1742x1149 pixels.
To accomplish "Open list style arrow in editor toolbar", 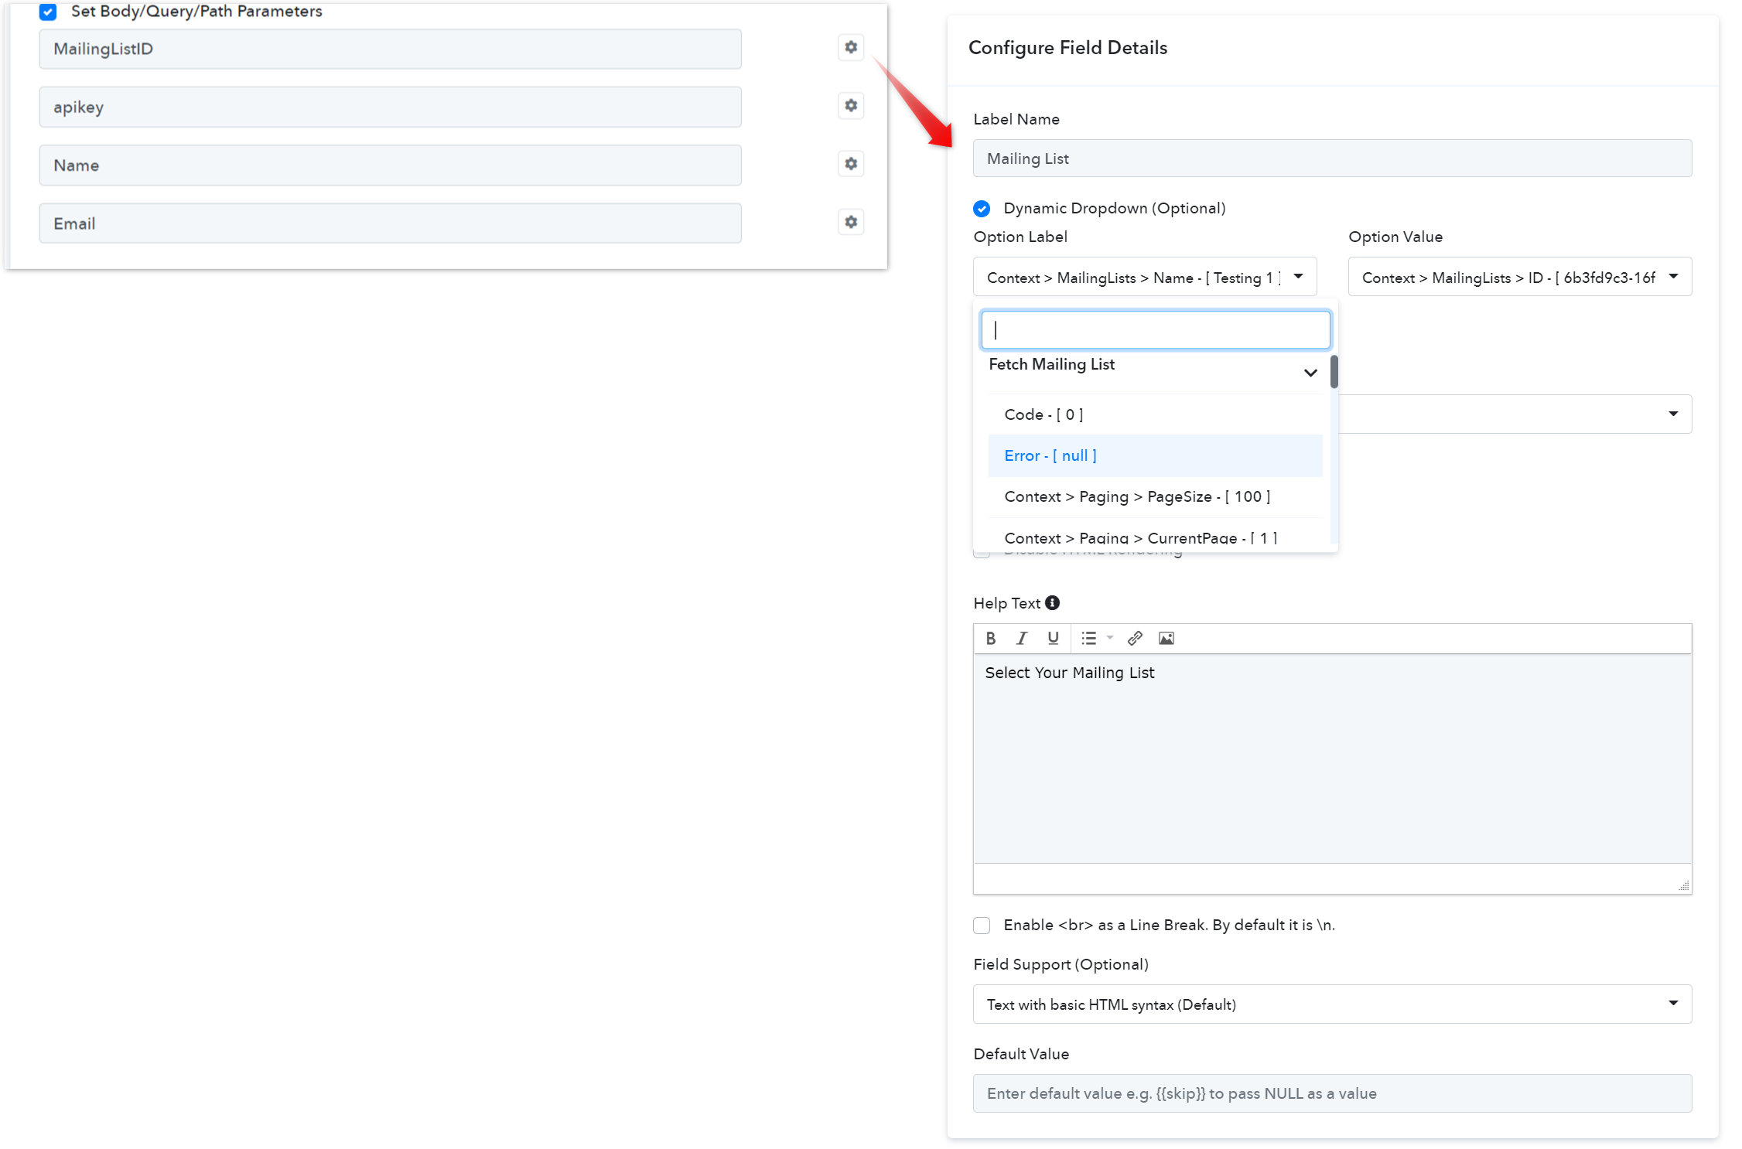I will click(x=1110, y=638).
